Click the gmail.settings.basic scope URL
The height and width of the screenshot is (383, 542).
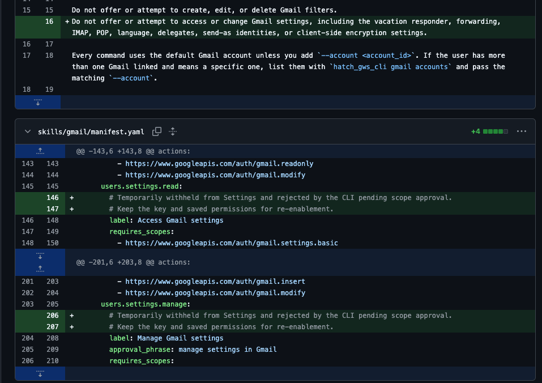point(231,243)
